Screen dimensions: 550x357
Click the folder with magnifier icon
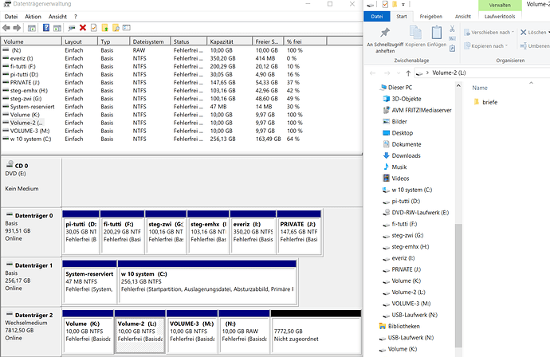tap(116, 28)
